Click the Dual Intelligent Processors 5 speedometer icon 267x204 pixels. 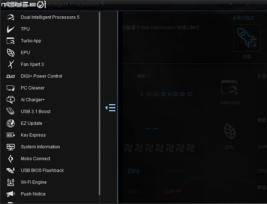coord(10,17)
